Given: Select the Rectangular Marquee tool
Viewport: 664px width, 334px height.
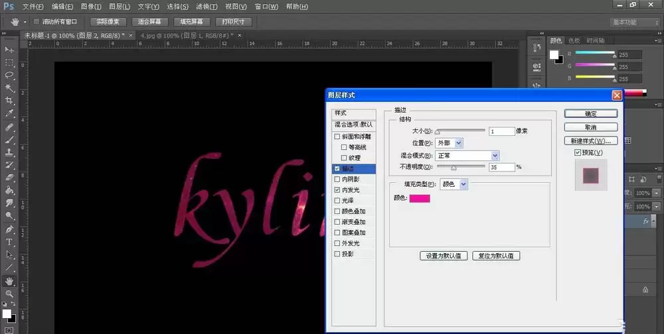Looking at the screenshot, I should point(9,62).
